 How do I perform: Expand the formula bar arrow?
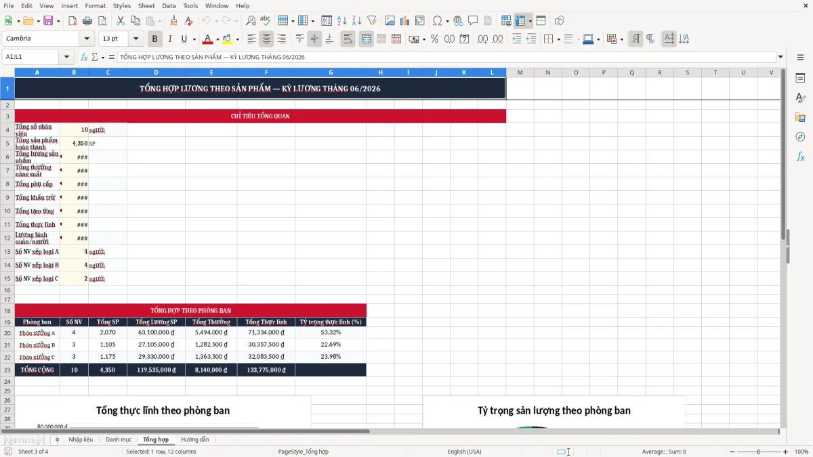(x=780, y=57)
